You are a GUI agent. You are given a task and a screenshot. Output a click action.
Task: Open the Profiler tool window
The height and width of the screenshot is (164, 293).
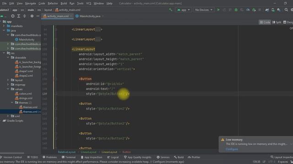[x=194, y=157]
